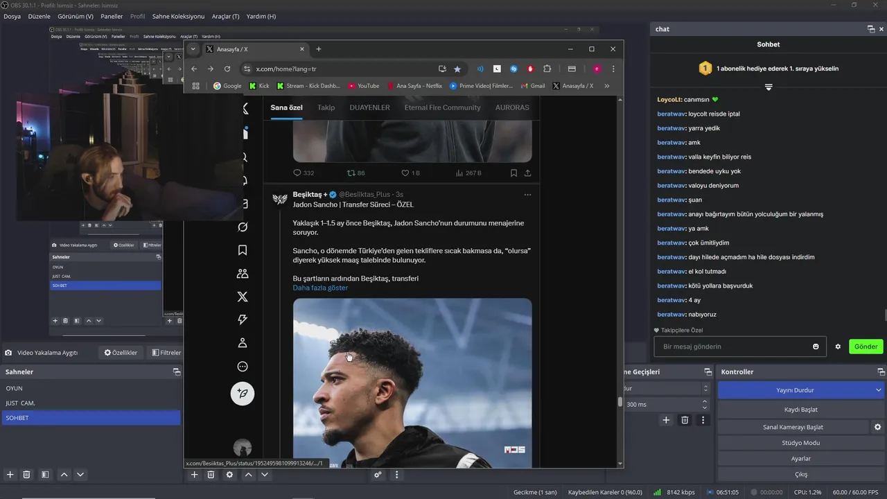Move the source down in the sources toolbar
Image resolution: width=887 pixels, height=499 pixels.
(265, 475)
